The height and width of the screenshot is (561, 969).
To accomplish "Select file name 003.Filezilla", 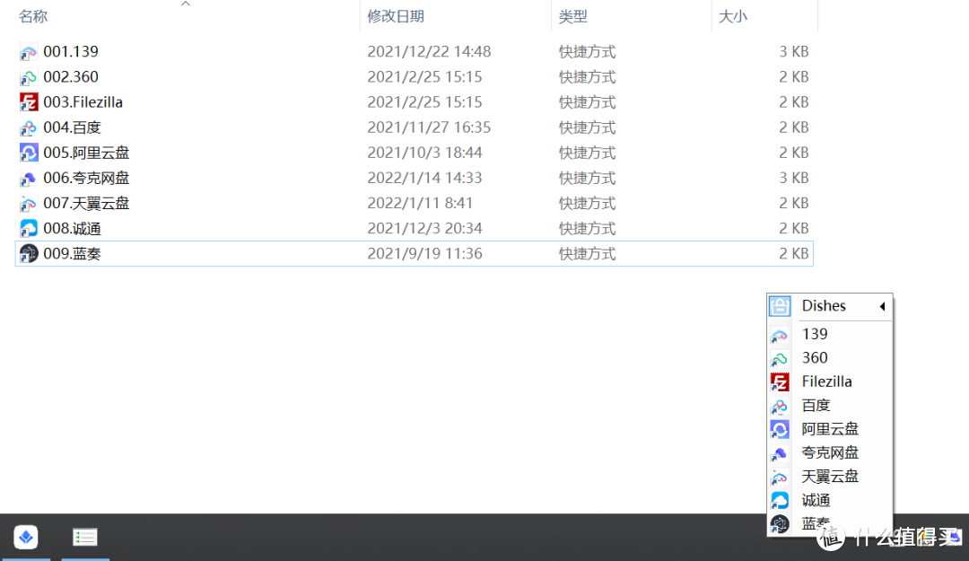I will tap(83, 102).
